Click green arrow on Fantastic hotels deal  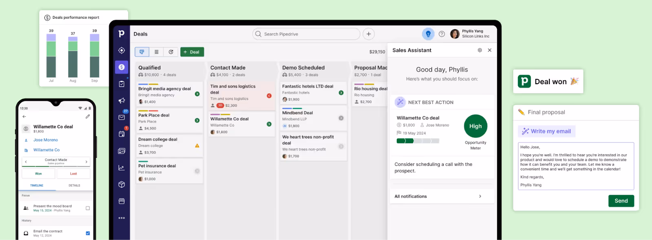[341, 93]
